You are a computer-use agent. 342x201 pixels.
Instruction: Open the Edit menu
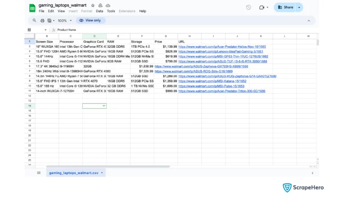51,11
